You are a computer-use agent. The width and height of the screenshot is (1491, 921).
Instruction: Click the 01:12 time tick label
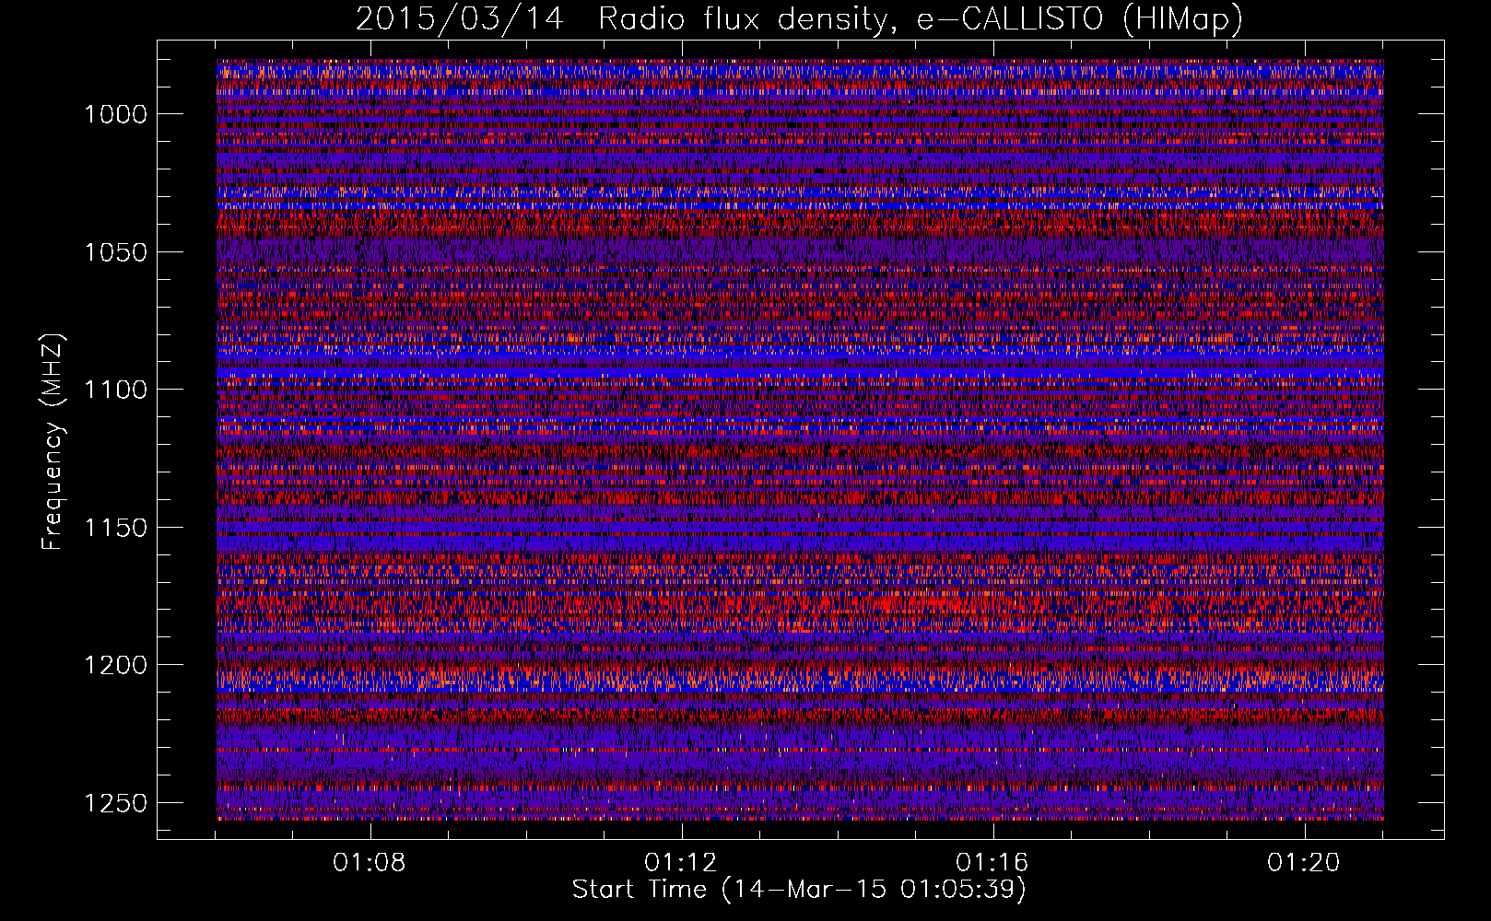point(681,863)
